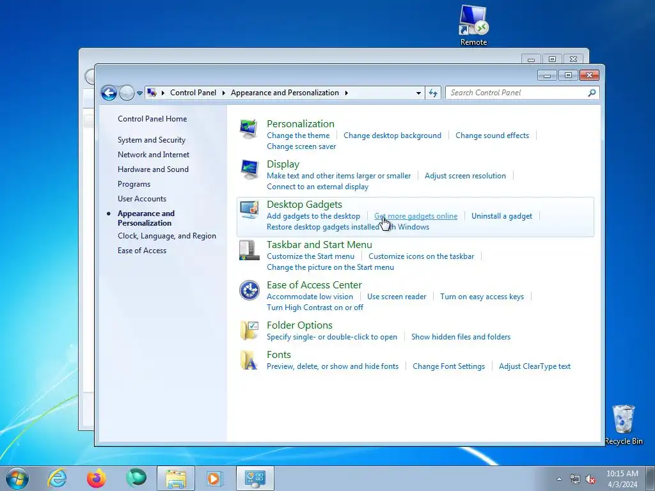The image size is (655, 491).
Task: Click the muted volume tray icon
Action: pyautogui.click(x=590, y=479)
